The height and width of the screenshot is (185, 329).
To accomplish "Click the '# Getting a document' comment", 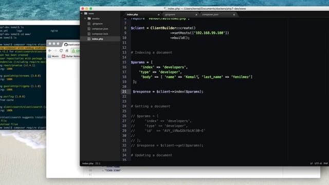I will tap(151, 106).
